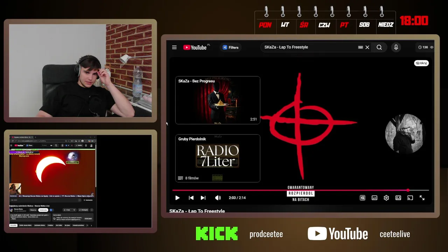448x252 pixels.
Task: Click the video progress bar scrubber
Action: tap(408, 190)
